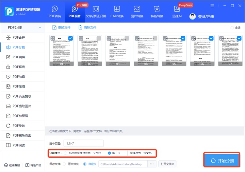Select 选中的页面合并为一个文档 radio option
Viewport: 245px width, 172px height.
click(x=66, y=153)
